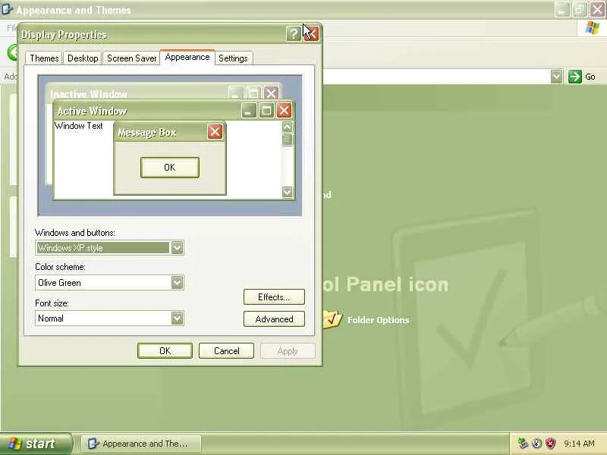Open the Themes tab
607x455 pixels.
44,58
